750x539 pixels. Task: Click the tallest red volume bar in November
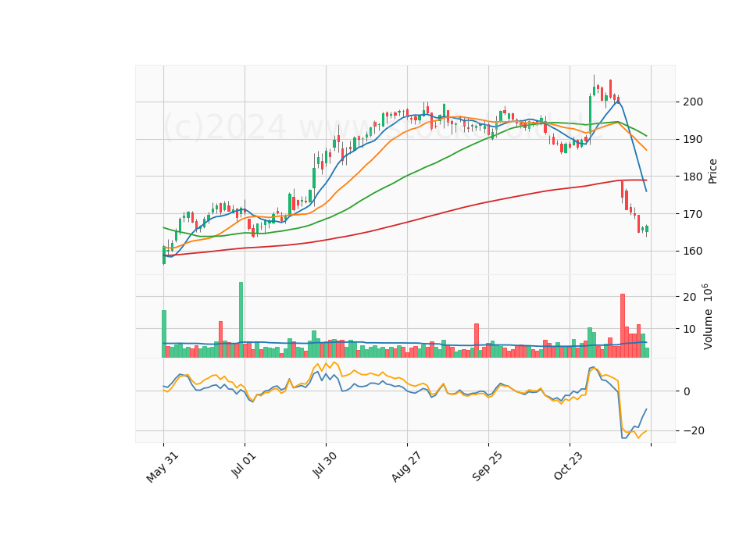click(x=623, y=326)
